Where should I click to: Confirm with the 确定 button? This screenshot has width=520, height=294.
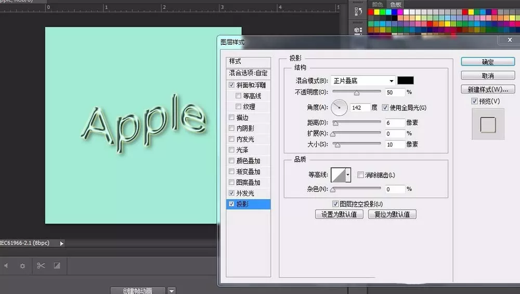click(488, 62)
